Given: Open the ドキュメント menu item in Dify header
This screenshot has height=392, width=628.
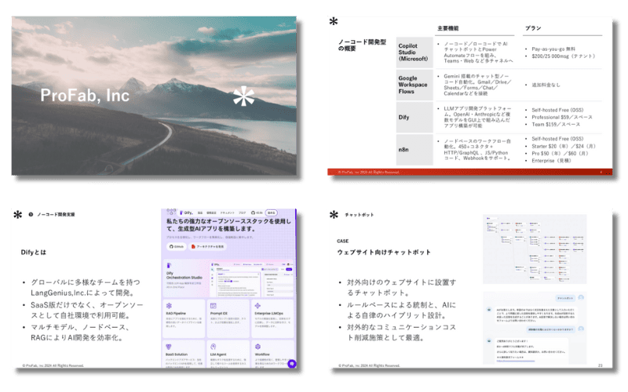Looking at the screenshot, I should [226, 212].
